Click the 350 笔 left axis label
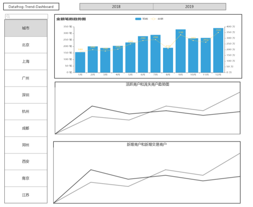This screenshot has width=253, height=207. pyautogui.click(x=68, y=27)
